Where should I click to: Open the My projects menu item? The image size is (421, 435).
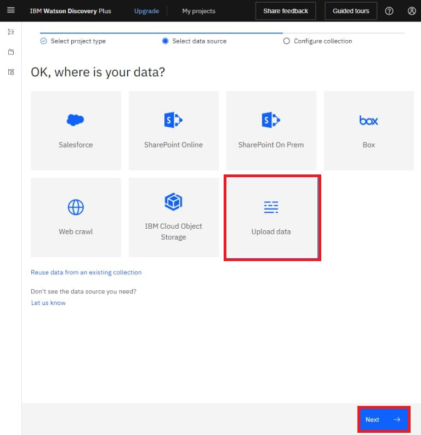198,11
